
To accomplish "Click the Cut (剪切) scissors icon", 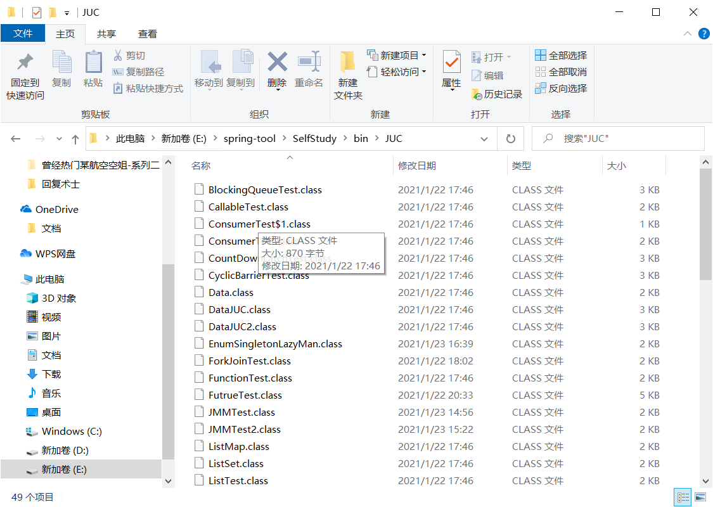I will pyautogui.click(x=118, y=56).
